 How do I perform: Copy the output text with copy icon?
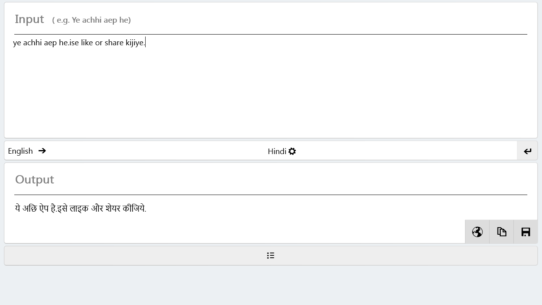(x=502, y=232)
